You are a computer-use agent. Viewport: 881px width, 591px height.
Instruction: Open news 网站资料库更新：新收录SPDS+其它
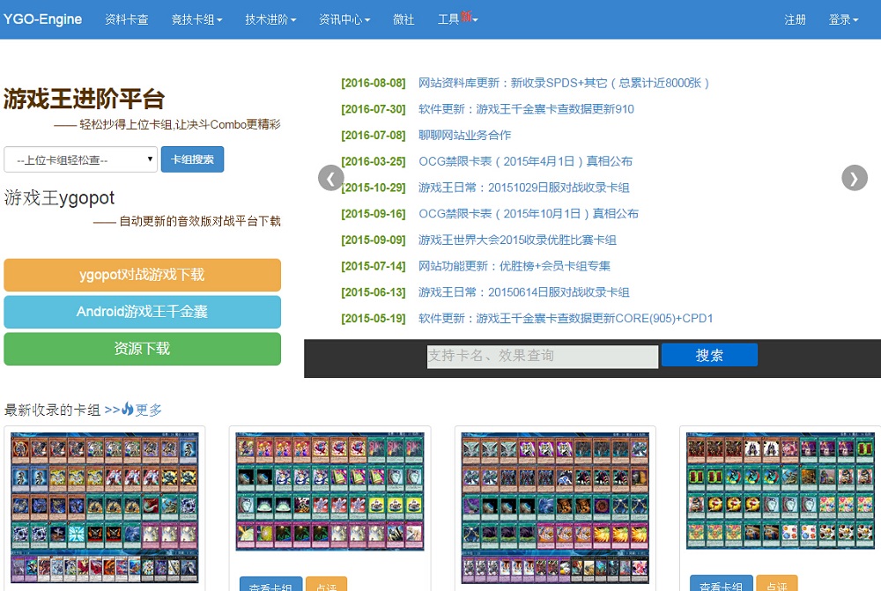coord(564,83)
